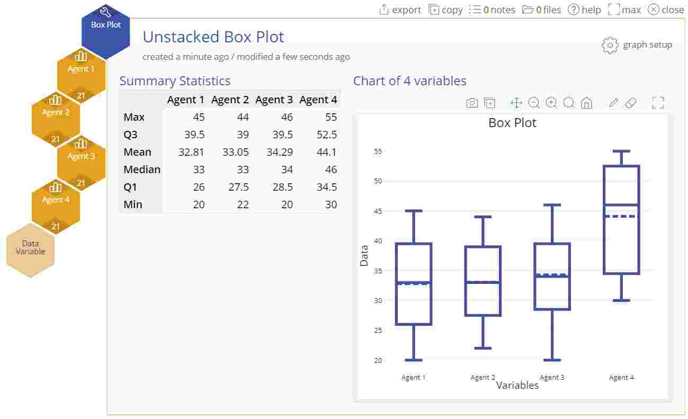Image resolution: width=688 pixels, height=419 pixels.
Task: Select the zoom-in tool above the chart
Action: (x=551, y=103)
